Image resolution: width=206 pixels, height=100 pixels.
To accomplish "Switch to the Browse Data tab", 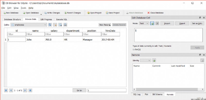I will pos(31,19).
